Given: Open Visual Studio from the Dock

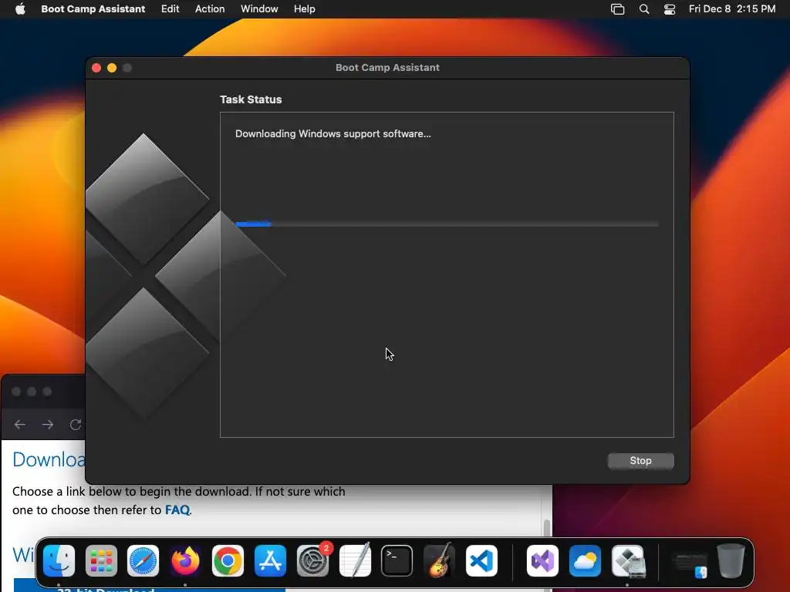Looking at the screenshot, I should 542,560.
